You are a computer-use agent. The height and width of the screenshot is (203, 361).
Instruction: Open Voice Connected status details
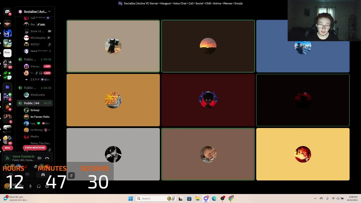pyautogui.click(x=23, y=156)
